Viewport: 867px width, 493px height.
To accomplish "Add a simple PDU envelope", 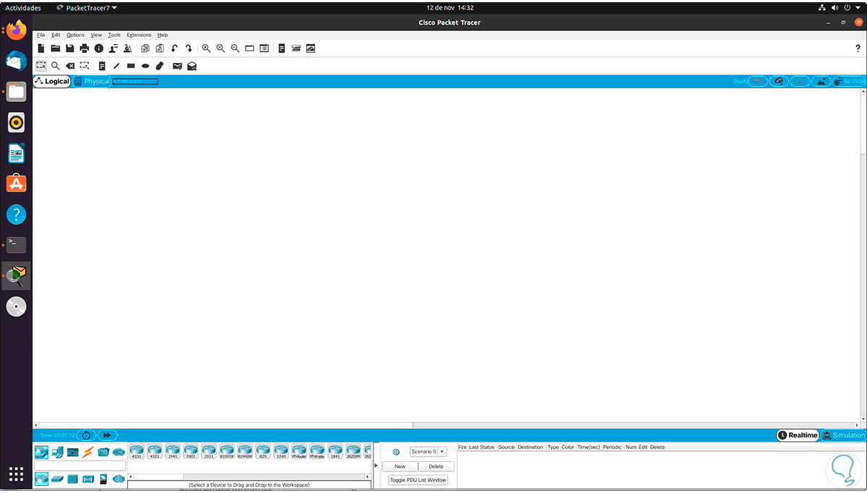I will (x=177, y=66).
